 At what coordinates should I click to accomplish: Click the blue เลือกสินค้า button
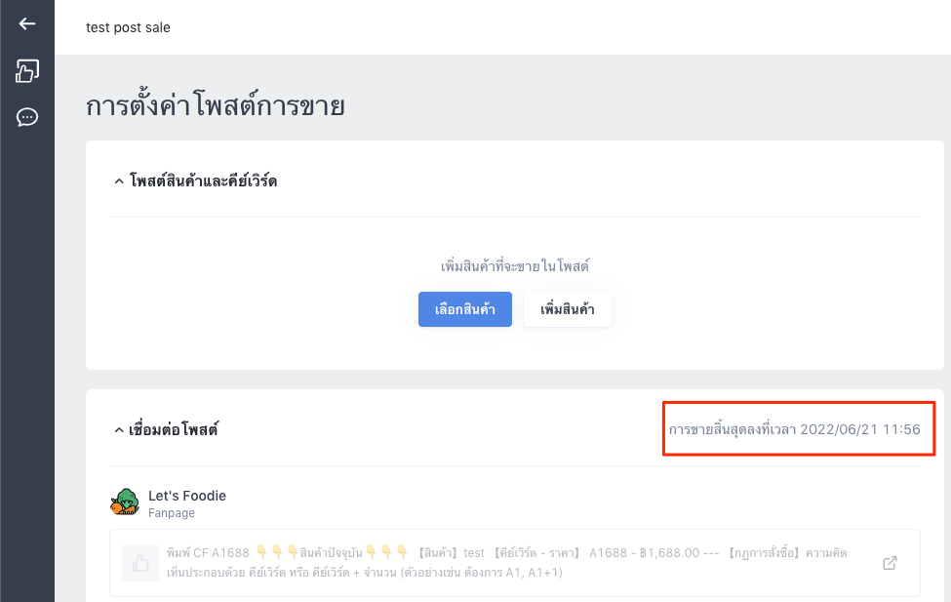point(465,309)
